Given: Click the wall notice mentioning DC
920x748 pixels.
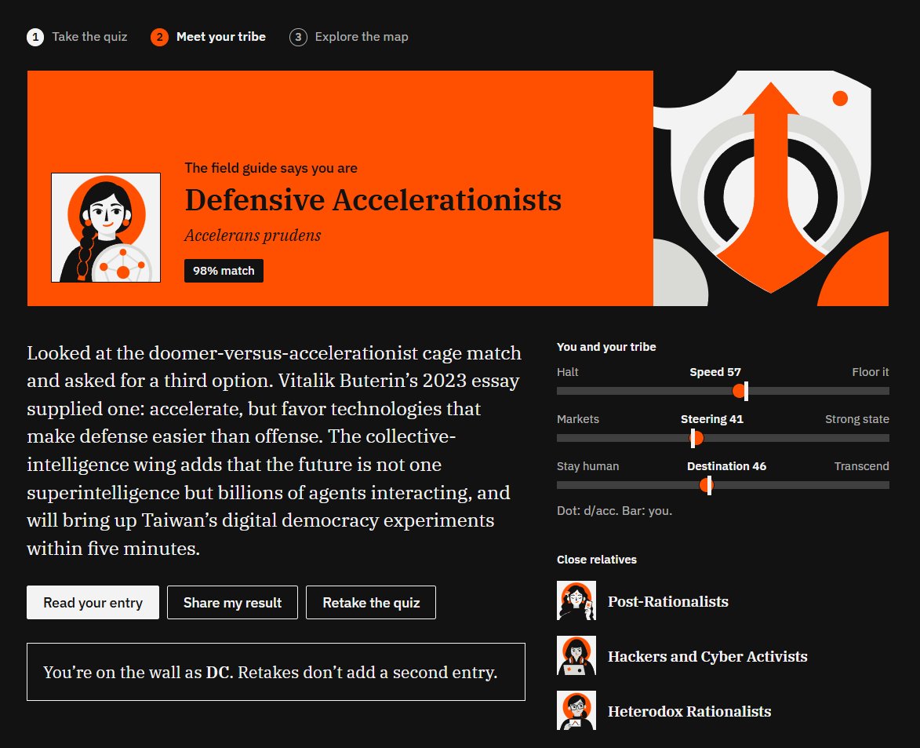Looking at the screenshot, I should coord(276,672).
